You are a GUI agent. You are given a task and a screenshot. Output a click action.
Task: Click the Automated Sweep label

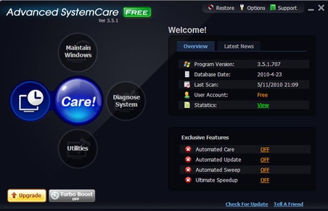click(x=218, y=170)
